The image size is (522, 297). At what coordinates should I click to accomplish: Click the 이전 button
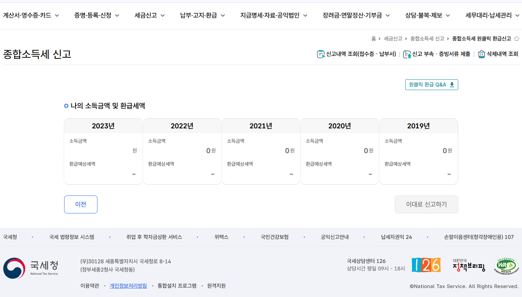[x=81, y=204]
